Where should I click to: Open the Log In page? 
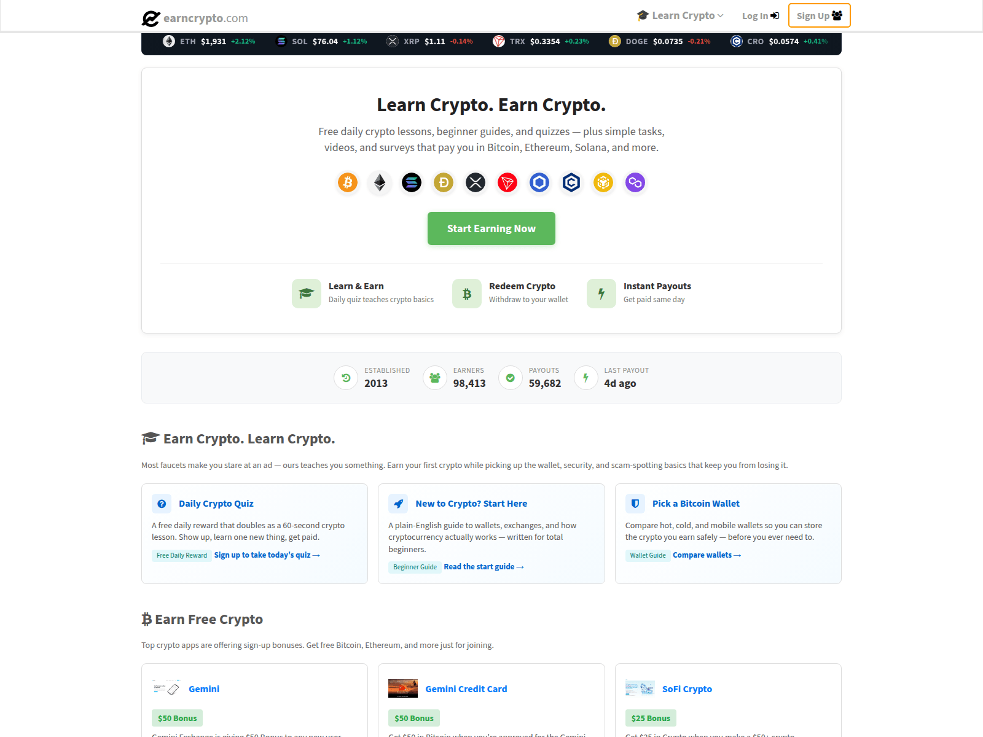click(761, 16)
